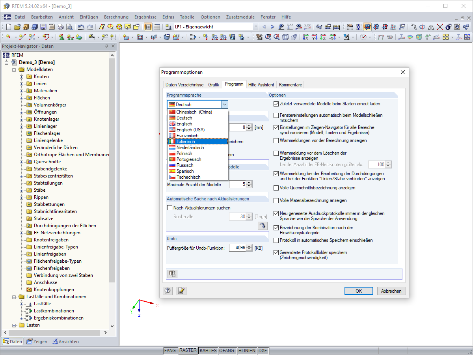Expand the Ergebniskombinationen tree node
Screen dimensions: 473x355
click(22, 318)
